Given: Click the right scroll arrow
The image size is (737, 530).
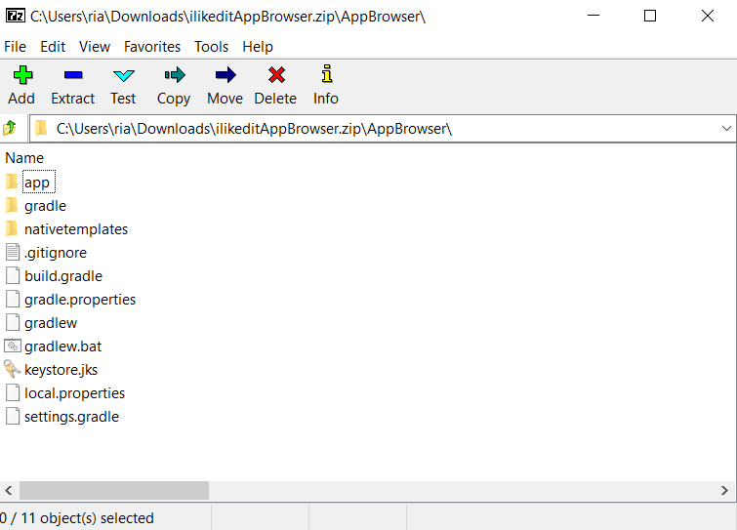Looking at the screenshot, I should (726, 490).
